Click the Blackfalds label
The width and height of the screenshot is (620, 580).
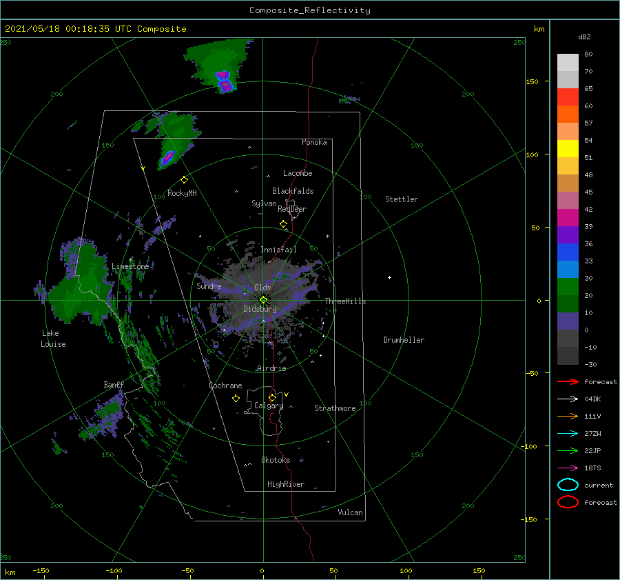[x=293, y=191]
